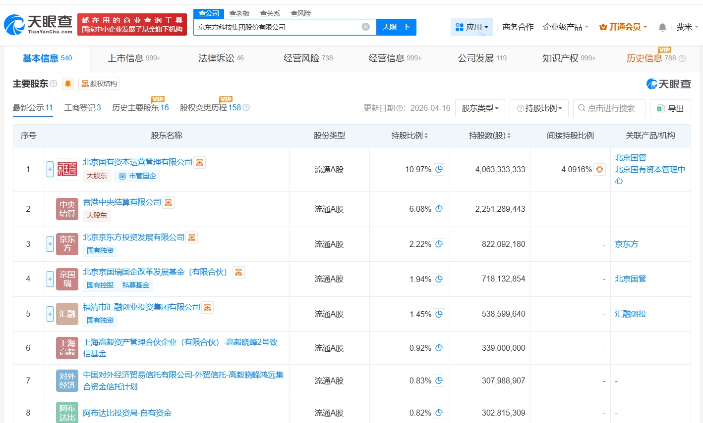Open equity chart icon for 北京京东方投资发展有限公司
The height and width of the screenshot is (423, 703).
coord(192,237)
